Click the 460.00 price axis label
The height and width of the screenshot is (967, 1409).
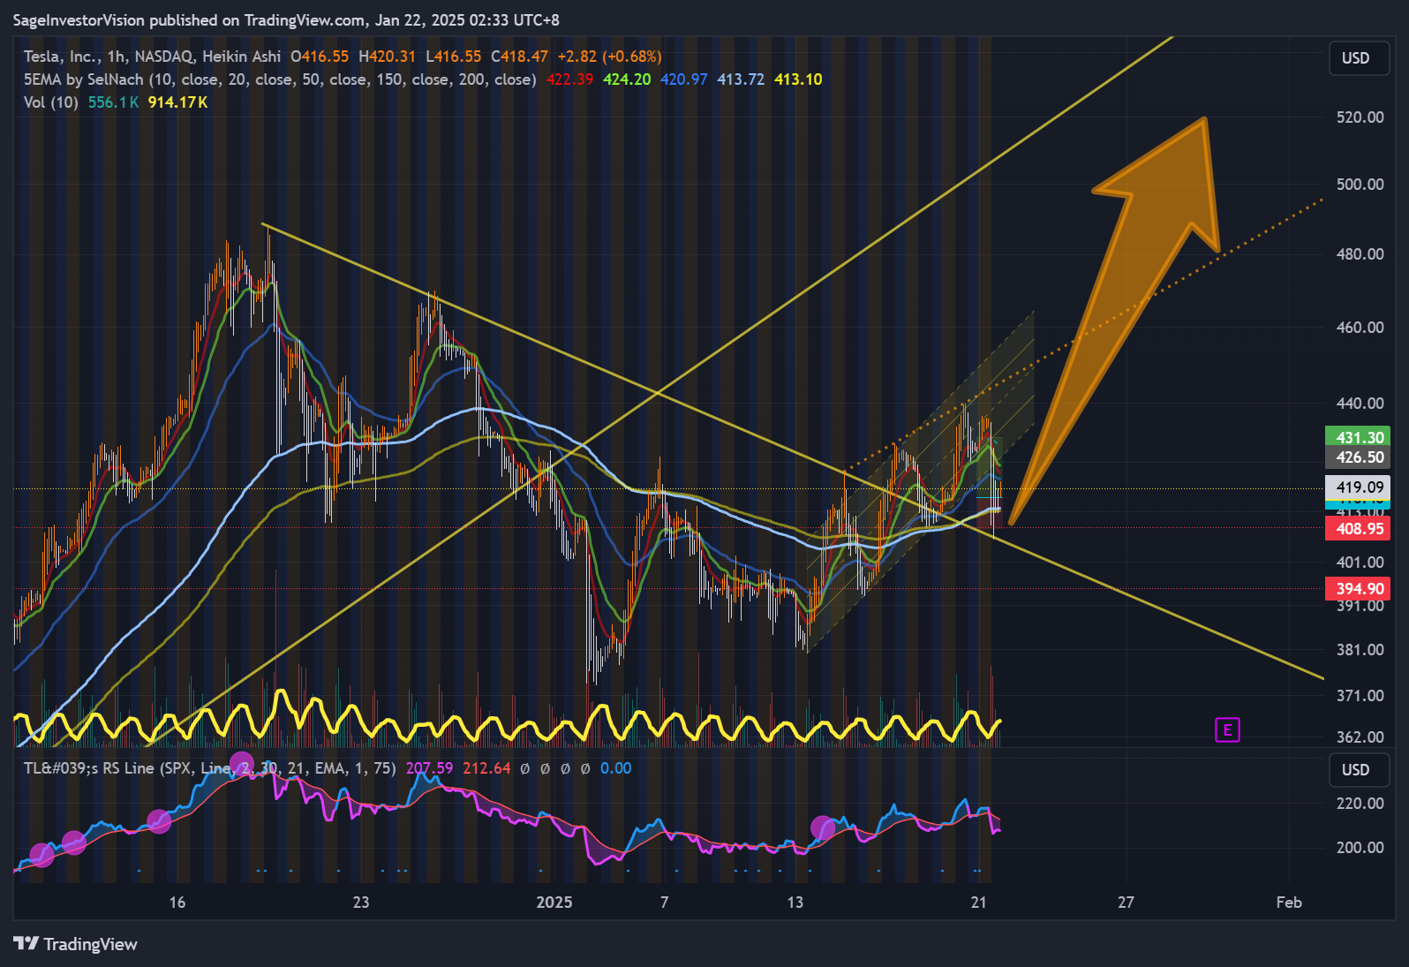tap(1360, 328)
